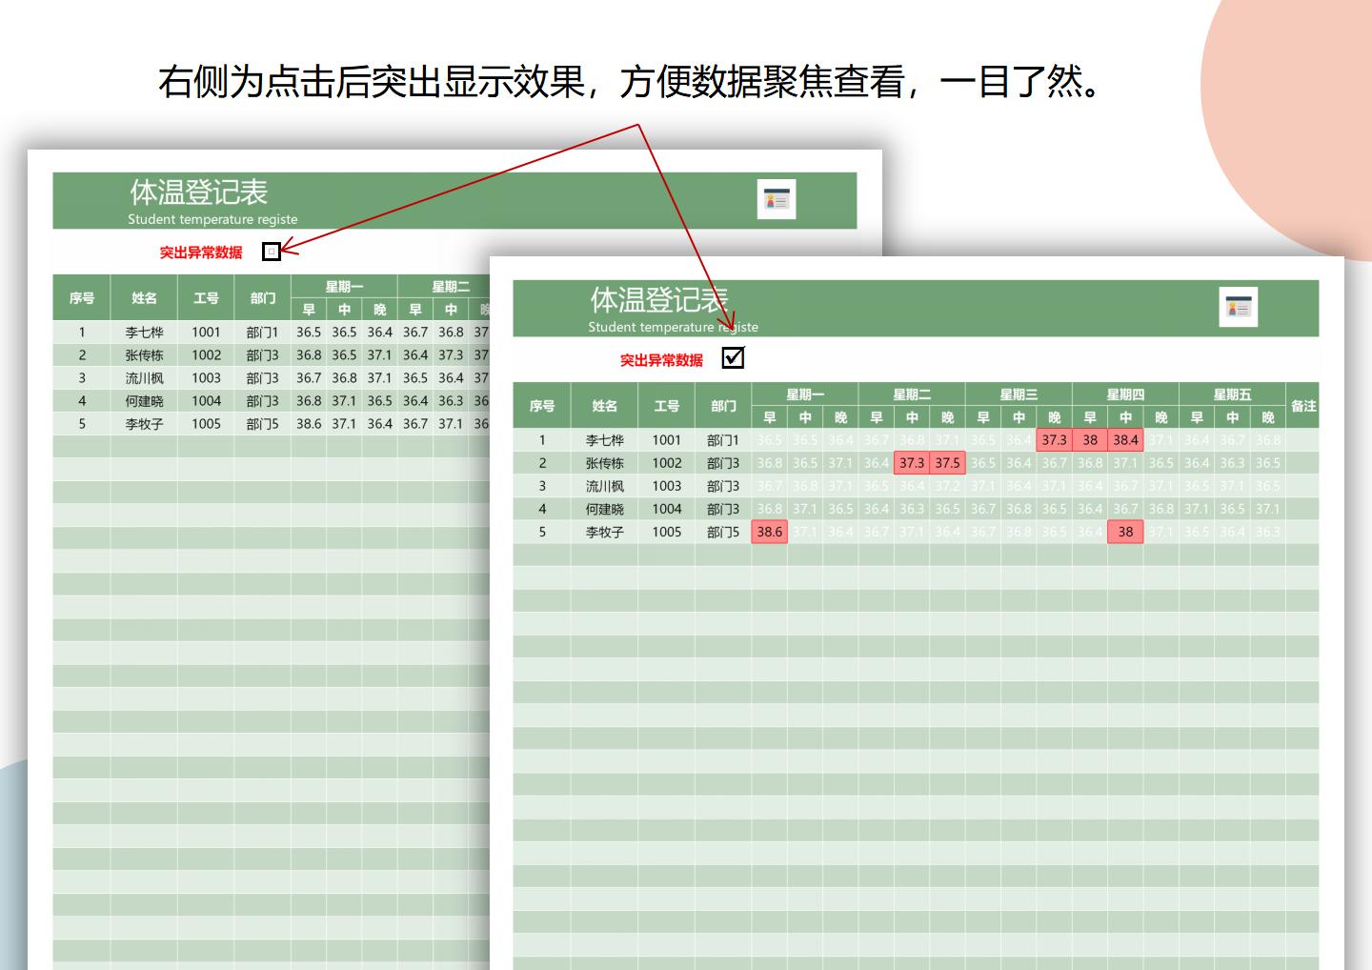Click 38.6 cell in 李牧子 row, back sheet
Image resolution: width=1372 pixels, height=970 pixels.
309,424
